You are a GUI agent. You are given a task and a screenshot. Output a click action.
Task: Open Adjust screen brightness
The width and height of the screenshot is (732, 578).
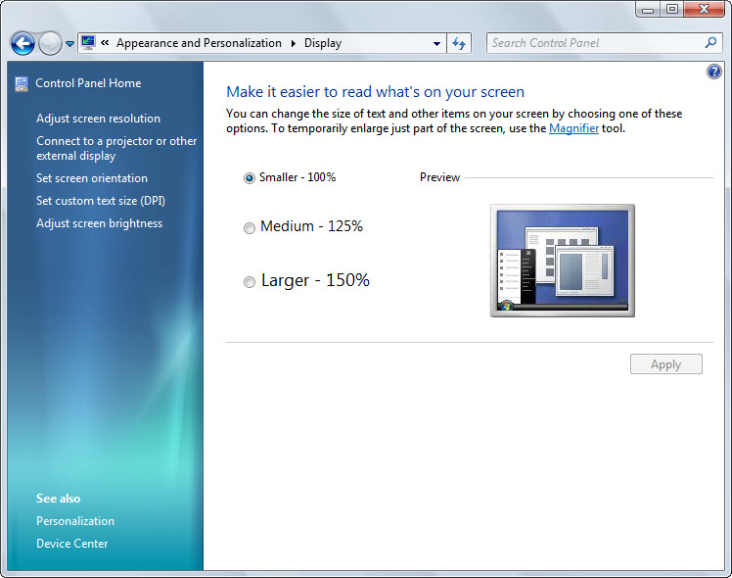click(x=100, y=223)
